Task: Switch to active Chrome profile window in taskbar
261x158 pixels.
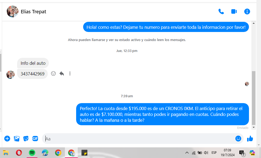Action: point(71,153)
